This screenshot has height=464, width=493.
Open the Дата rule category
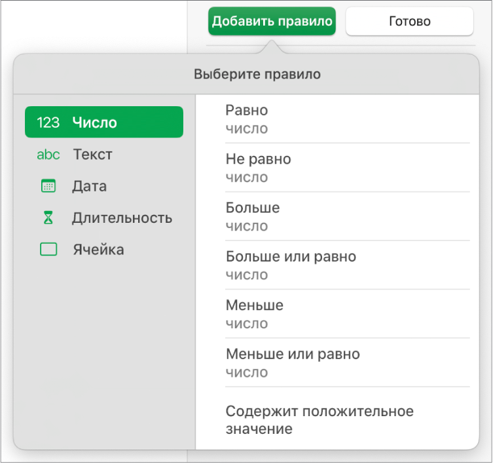click(104, 186)
